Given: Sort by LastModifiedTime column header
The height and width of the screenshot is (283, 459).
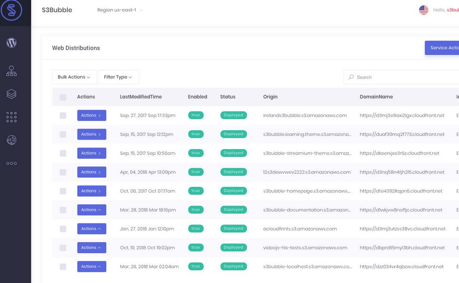Looking at the screenshot, I should click(x=141, y=97).
